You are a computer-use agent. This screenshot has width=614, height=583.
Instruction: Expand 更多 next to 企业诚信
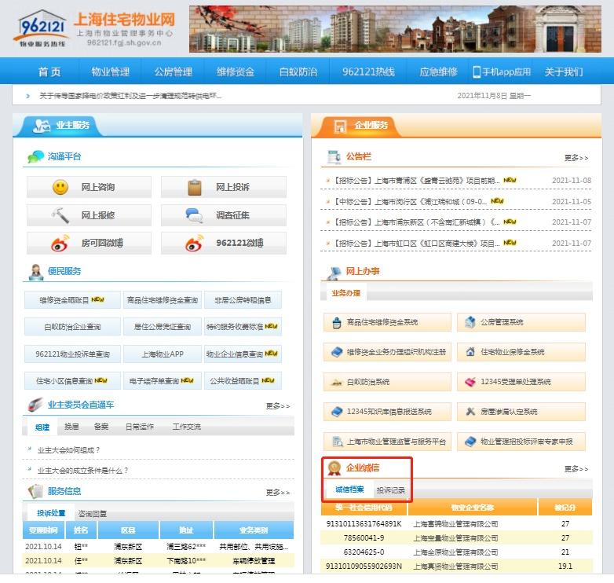click(576, 469)
